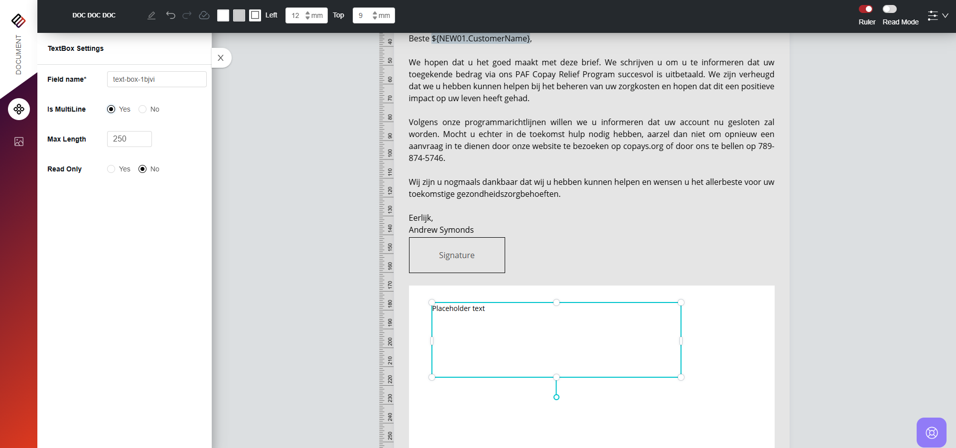Set Is MultiLine to No
This screenshot has width=956, height=448.
point(143,109)
